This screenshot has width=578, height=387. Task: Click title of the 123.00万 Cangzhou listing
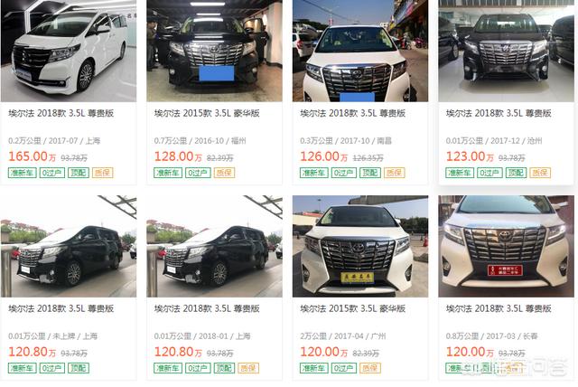click(x=499, y=113)
